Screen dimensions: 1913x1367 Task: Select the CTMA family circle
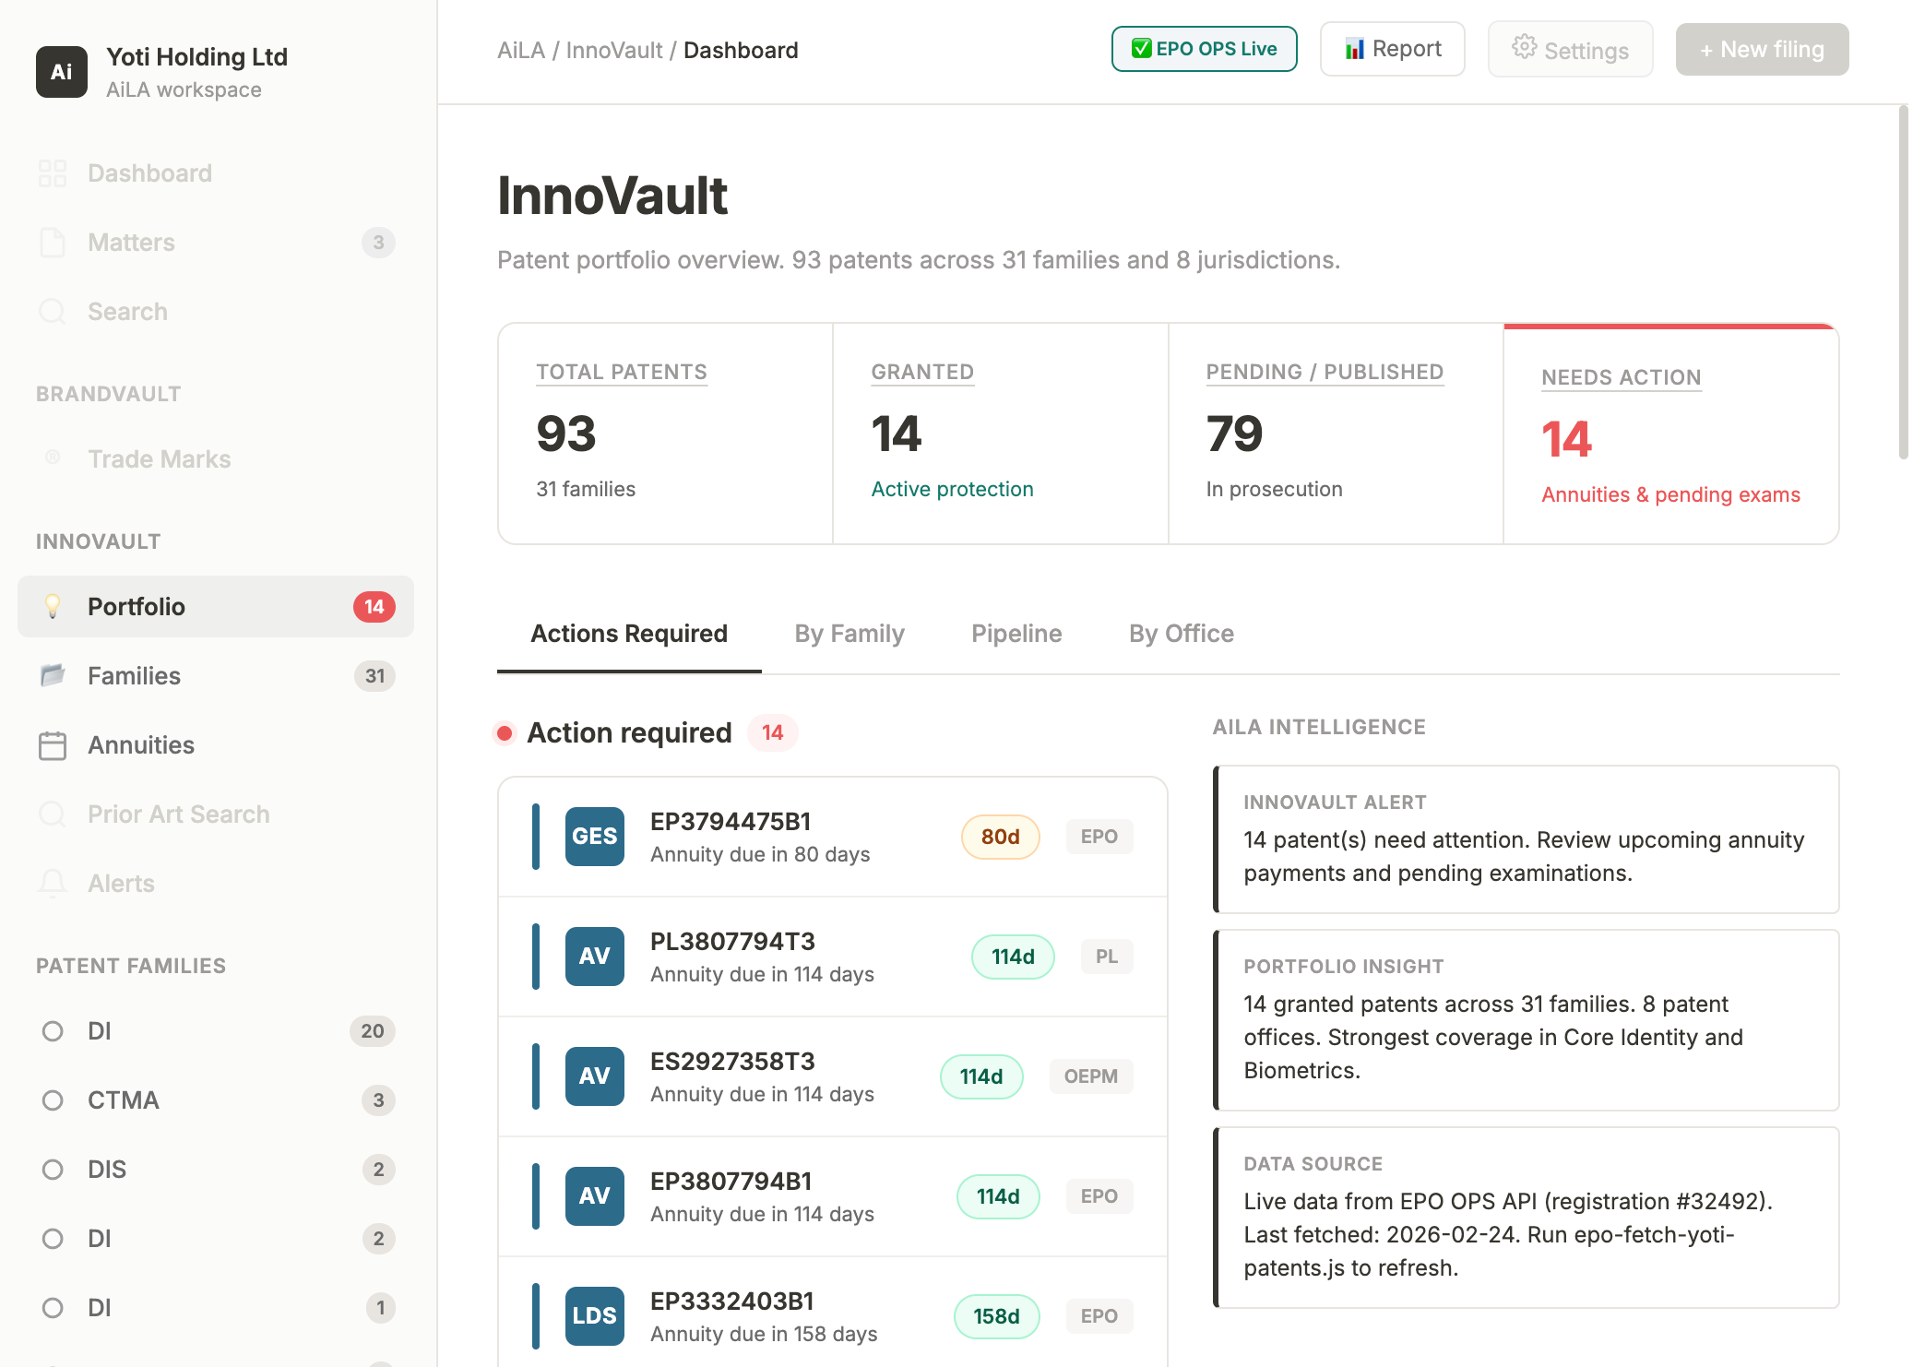click(53, 1100)
